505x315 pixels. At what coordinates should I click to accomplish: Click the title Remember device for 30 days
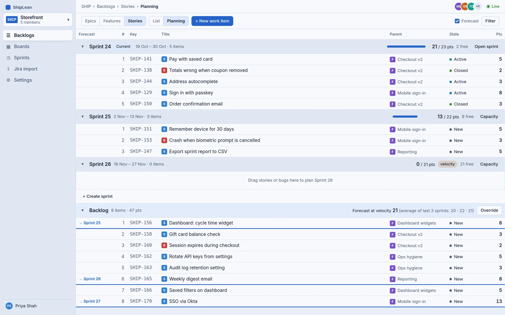click(x=201, y=129)
